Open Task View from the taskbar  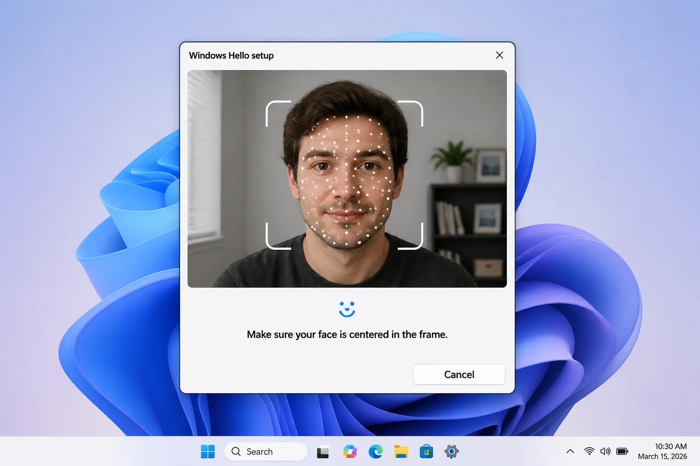coord(323,452)
